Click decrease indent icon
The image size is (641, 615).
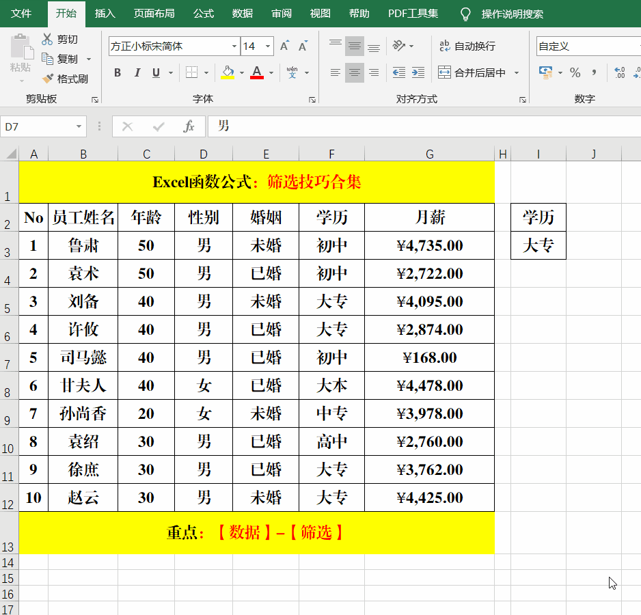point(398,72)
